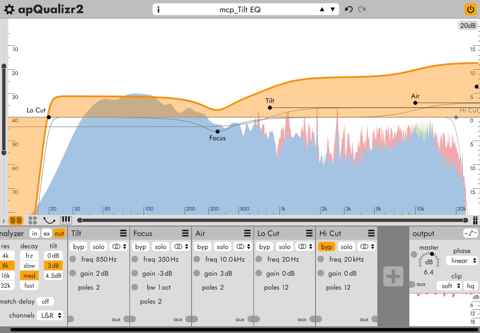The width and height of the screenshot is (480, 333).
Task: Disable bypass on the Hi Cut filter
Action: [x=327, y=247]
